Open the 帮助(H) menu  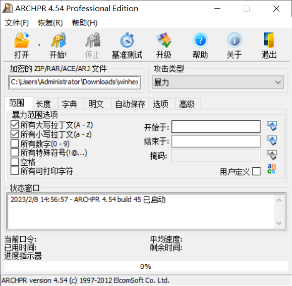pos(85,23)
